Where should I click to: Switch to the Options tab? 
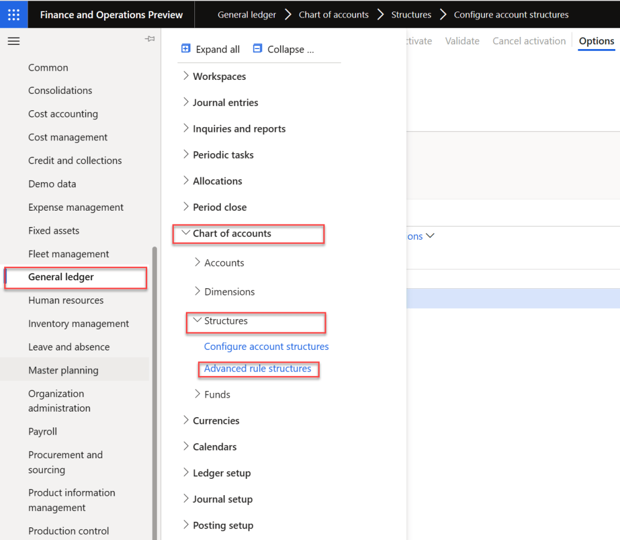tap(596, 41)
